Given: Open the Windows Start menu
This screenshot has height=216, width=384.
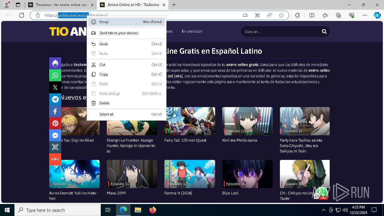Looking at the screenshot, I should (x=7, y=210).
